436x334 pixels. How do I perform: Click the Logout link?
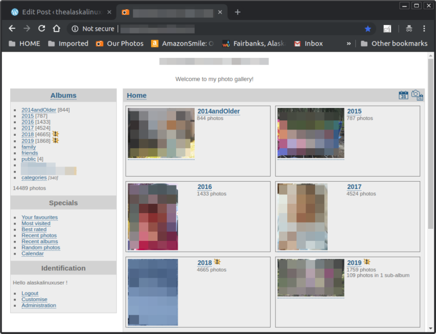(x=30, y=294)
